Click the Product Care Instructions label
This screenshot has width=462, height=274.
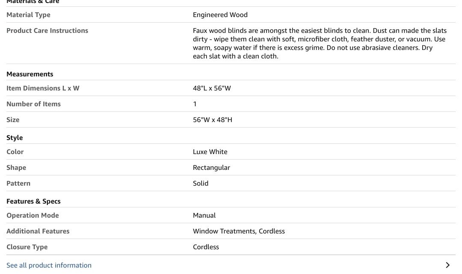coord(47,30)
